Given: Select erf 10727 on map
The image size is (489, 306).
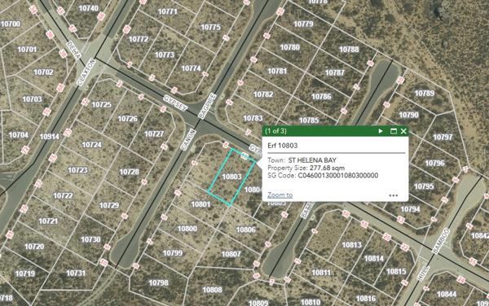Looking at the screenshot, I should point(154,133).
